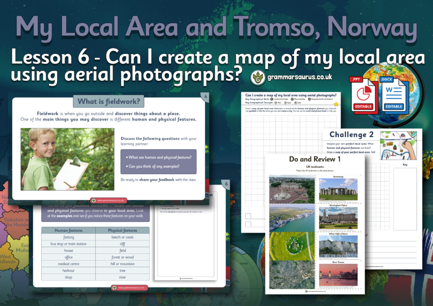Click the PPT editable file icon
433x306 pixels.
click(363, 93)
